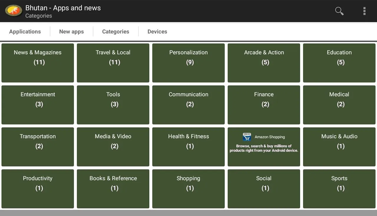This screenshot has height=216, width=377.
Task: Open the Entertainment category
Action: coord(38,105)
